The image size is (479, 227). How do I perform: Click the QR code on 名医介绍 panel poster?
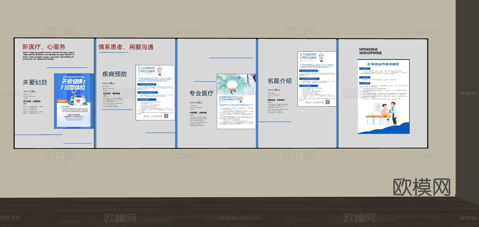[x=328, y=102]
